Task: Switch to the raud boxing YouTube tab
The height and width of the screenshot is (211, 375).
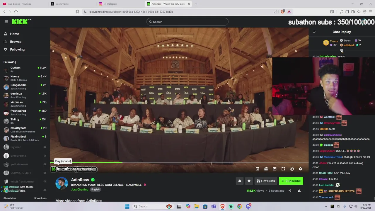Action: pyautogui.click(x=23, y=4)
